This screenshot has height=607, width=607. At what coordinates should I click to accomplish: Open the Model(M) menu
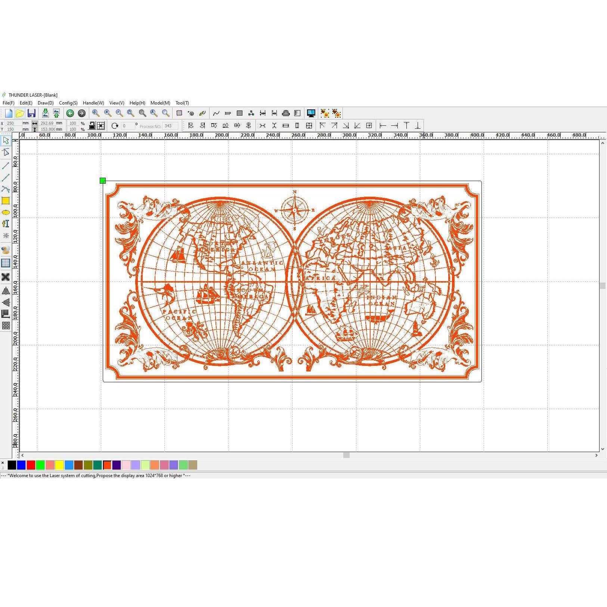pos(160,103)
